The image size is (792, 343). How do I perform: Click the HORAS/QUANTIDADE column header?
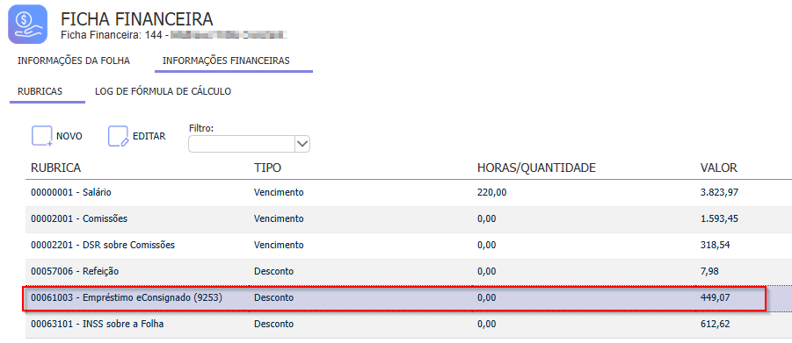click(536, 168)
